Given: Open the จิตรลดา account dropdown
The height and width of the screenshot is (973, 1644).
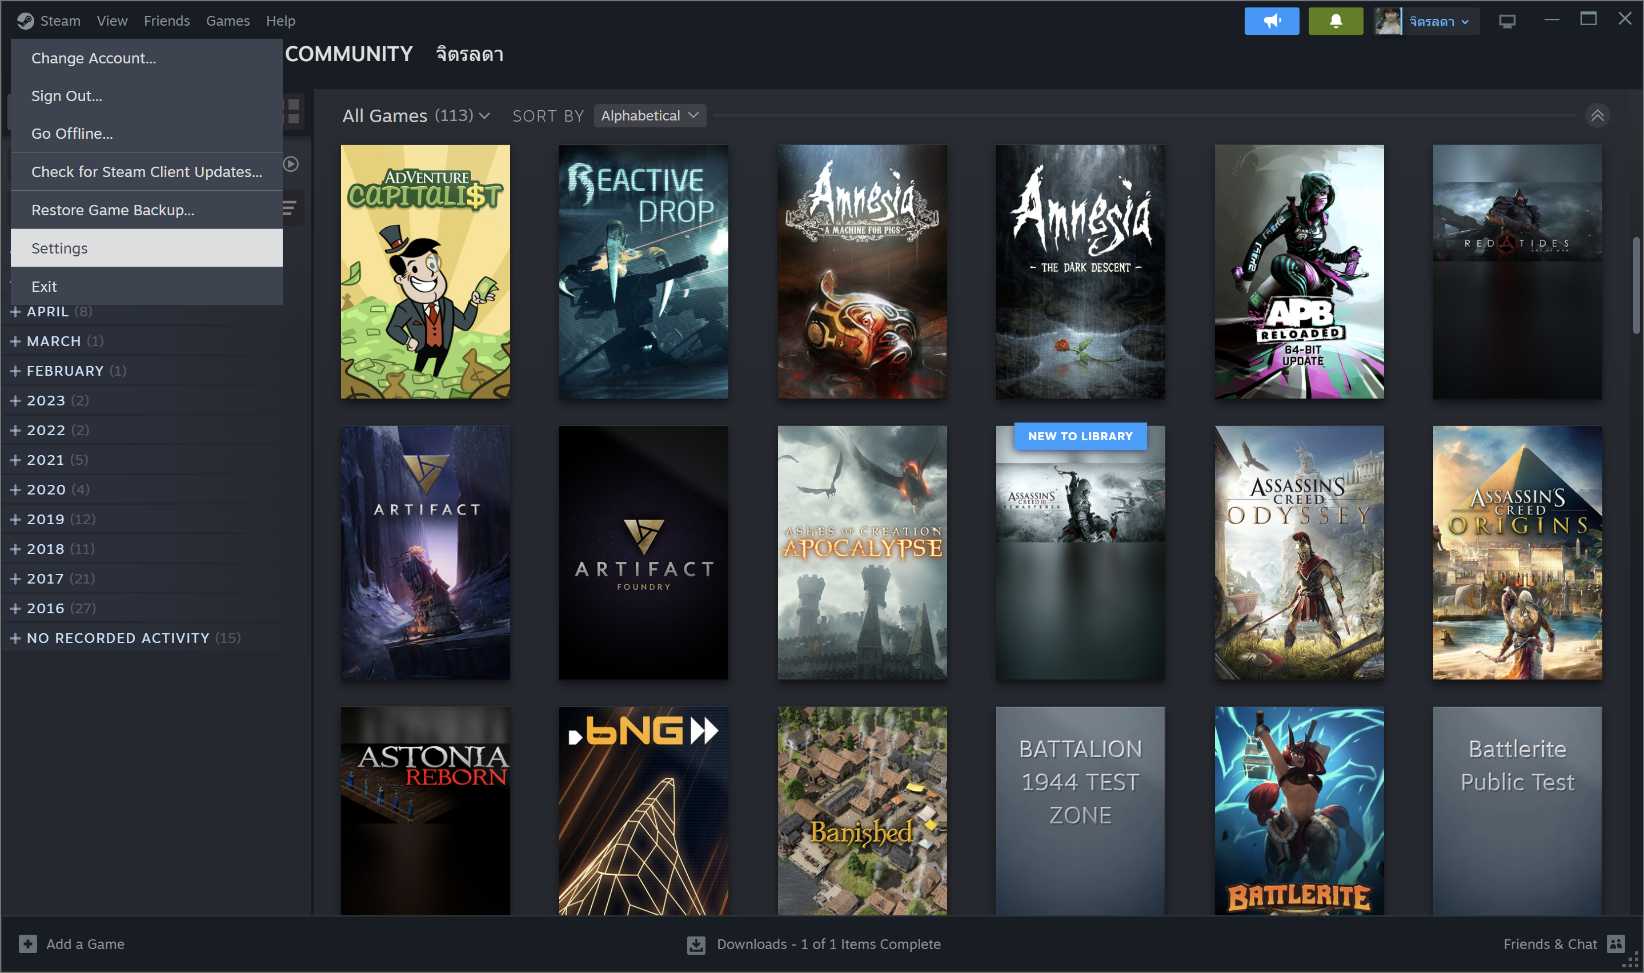Looking at the screenshot, I should click(x=1438, y=21).
